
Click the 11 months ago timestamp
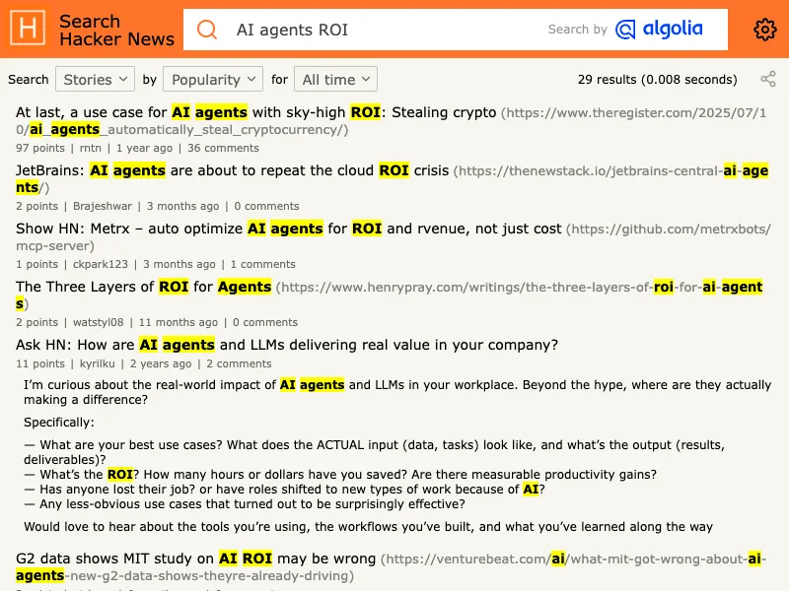tap(179, 323)
